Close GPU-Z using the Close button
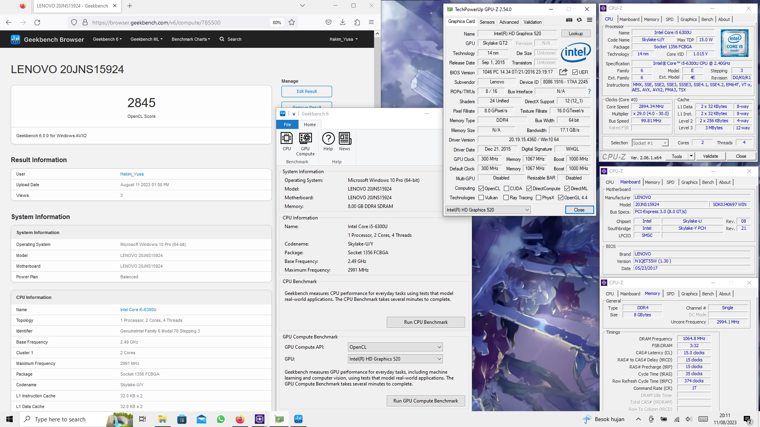 tap(579, 210)
